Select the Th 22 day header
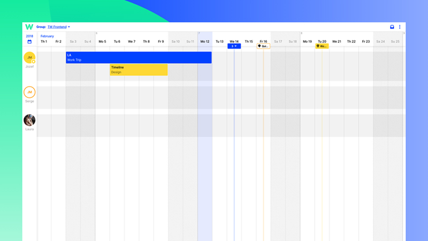 351,42
